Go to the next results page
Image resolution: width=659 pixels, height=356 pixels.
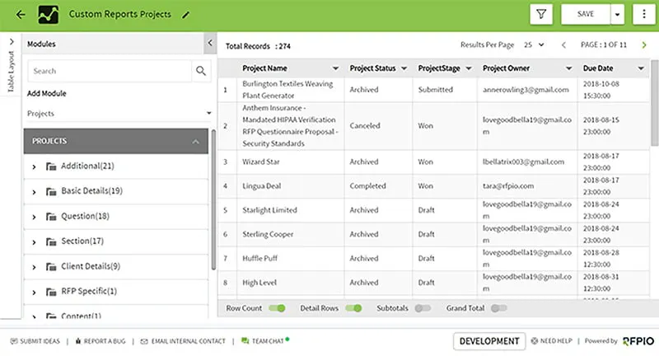coord(644,45)
